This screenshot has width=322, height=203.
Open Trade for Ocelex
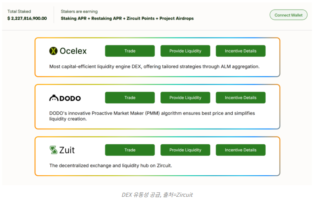[x=130, y=51]
